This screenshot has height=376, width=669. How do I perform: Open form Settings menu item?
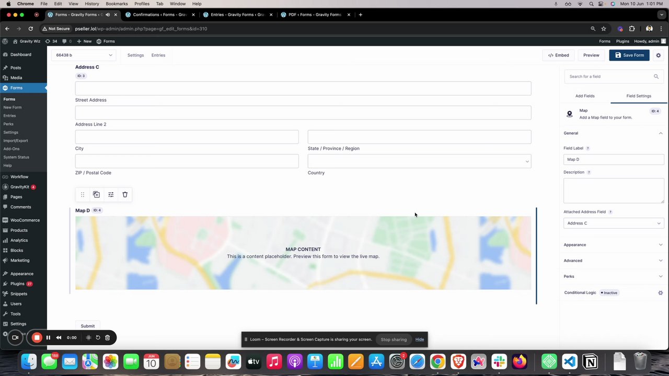(x=135, y=55)
